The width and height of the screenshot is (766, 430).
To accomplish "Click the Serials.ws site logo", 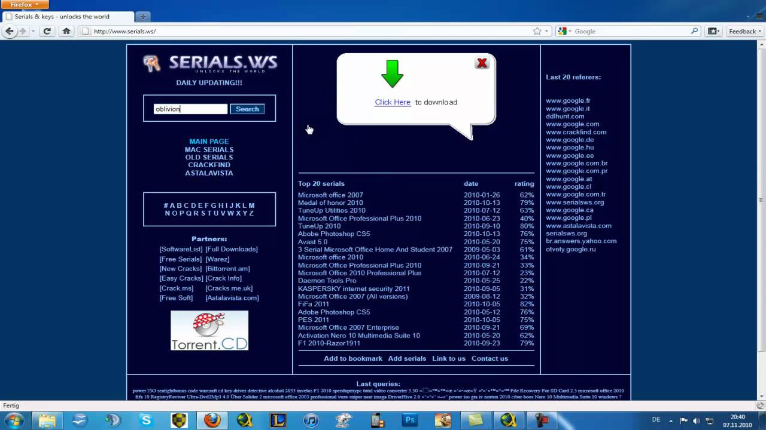I will coord(209,63).
